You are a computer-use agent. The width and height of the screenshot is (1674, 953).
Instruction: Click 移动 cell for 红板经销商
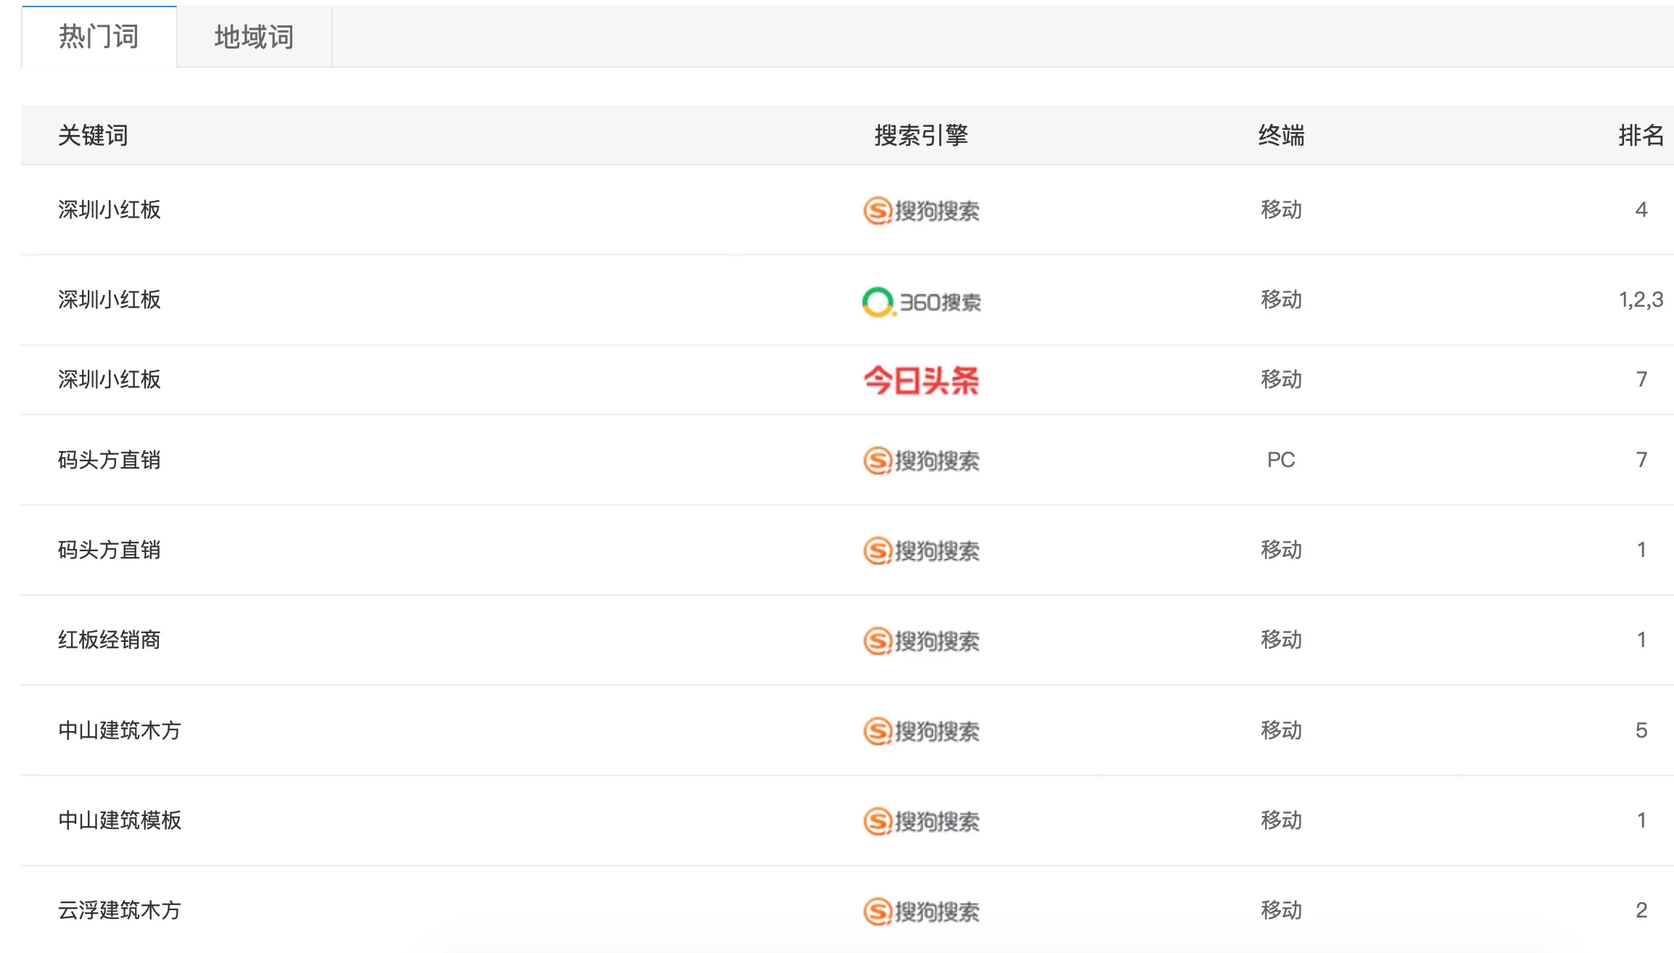pos(1281,640)
